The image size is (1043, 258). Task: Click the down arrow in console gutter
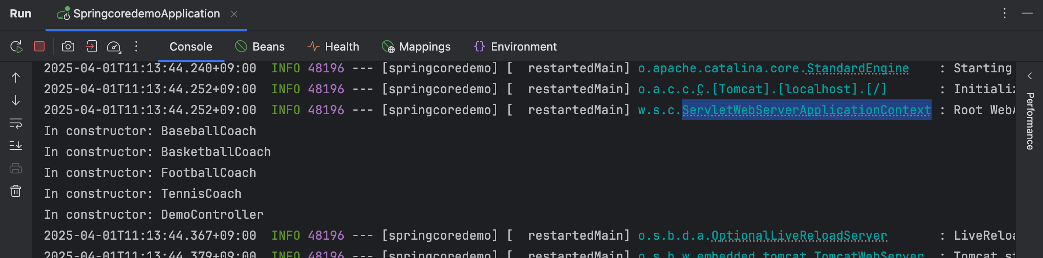pyautogui.click(x=16, y=101)
